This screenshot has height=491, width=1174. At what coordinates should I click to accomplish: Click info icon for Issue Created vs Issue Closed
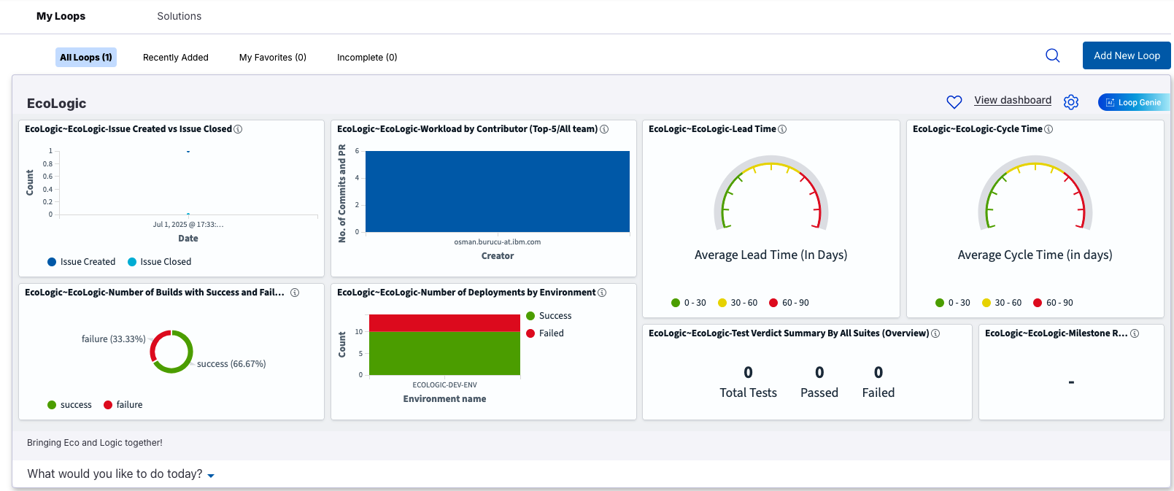238,129
